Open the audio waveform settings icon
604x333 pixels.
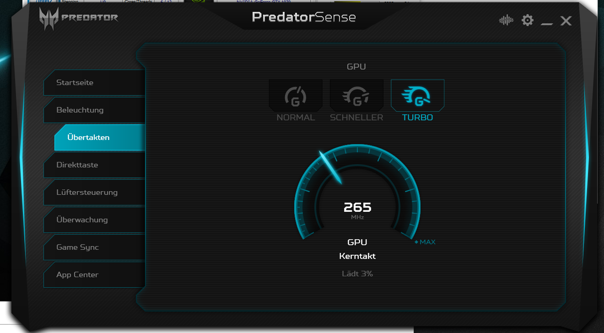coord(506,20)
